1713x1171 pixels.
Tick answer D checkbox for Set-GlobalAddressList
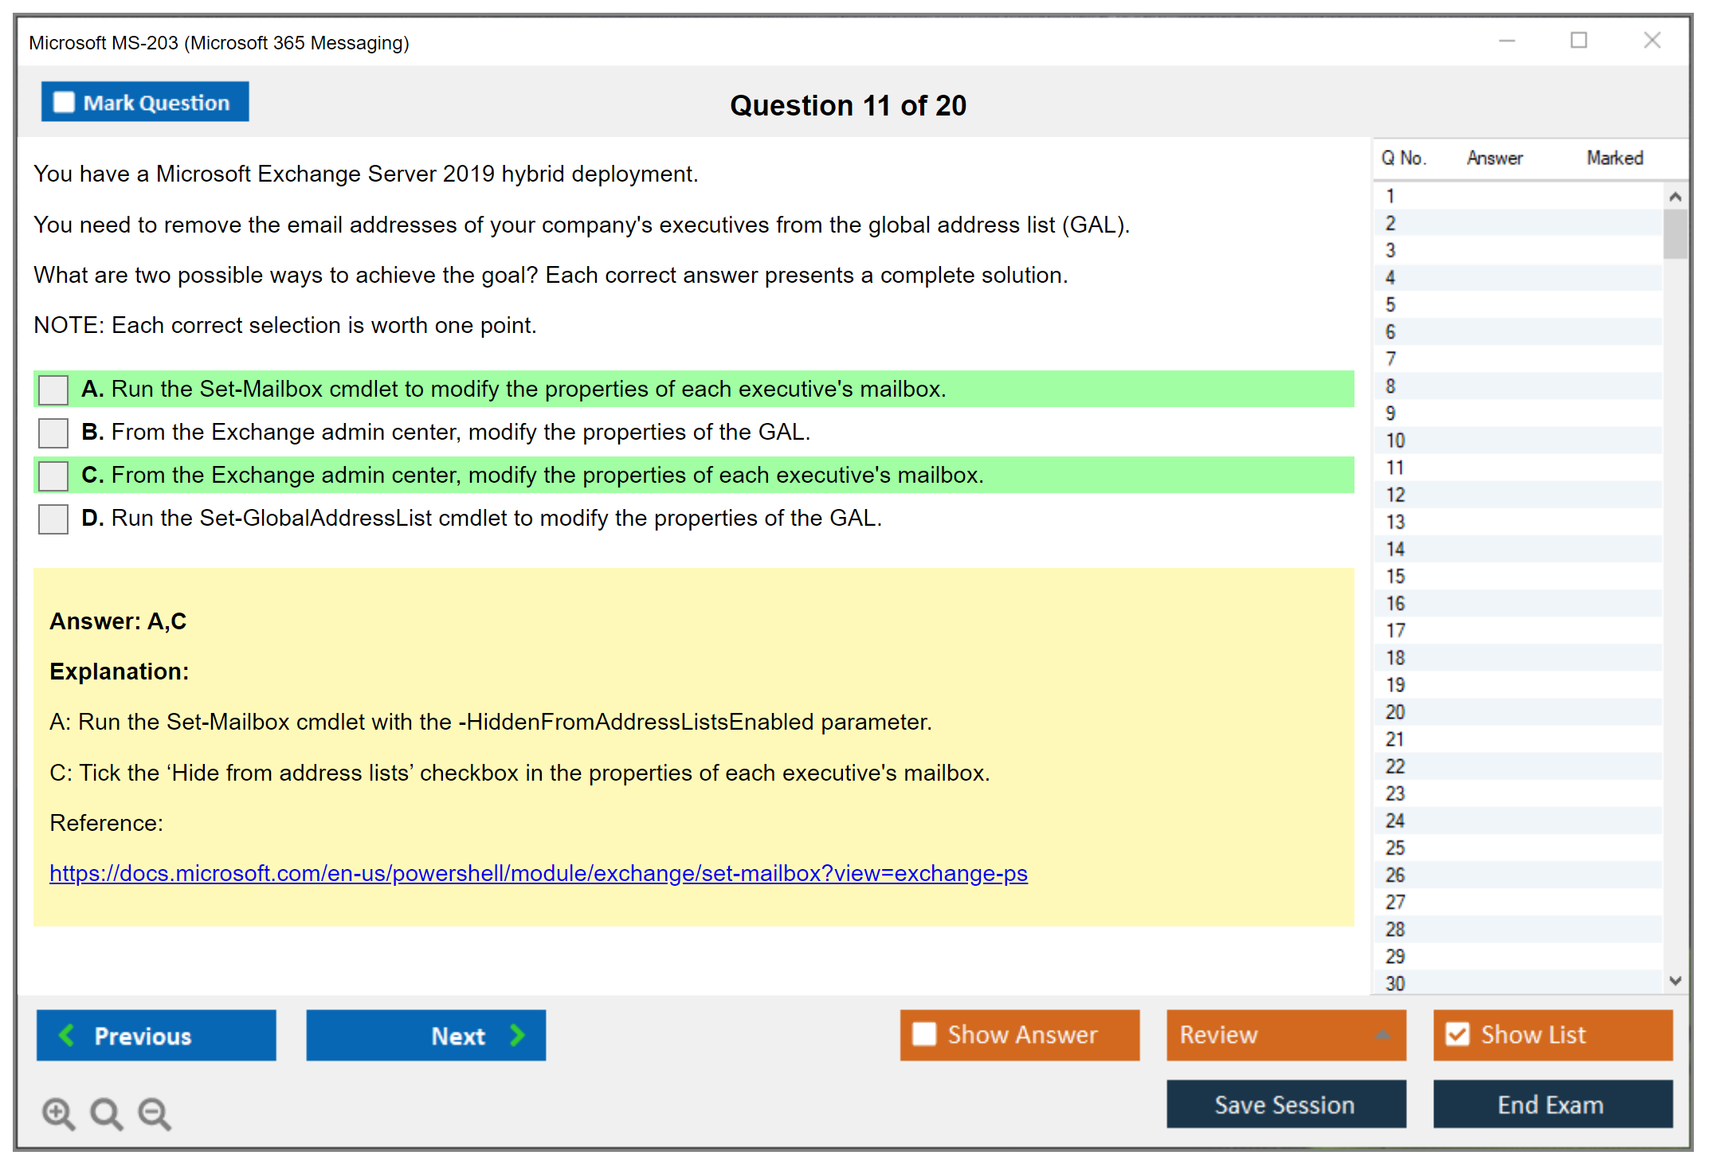pyautogui.click(x=53, y=519)
